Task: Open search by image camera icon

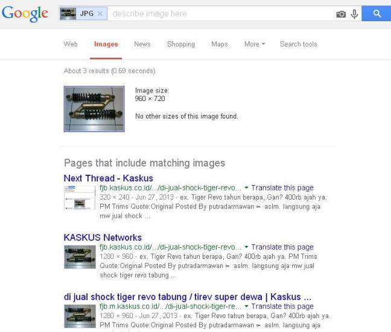Action: [x=341, y=14]
